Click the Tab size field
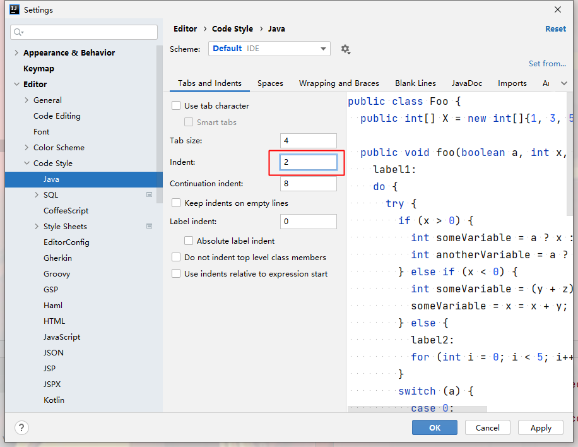 tap(308, 141)
